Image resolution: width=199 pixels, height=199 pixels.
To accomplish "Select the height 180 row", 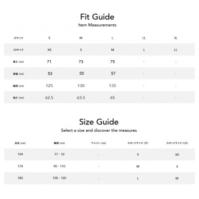I will coord(99,178).
